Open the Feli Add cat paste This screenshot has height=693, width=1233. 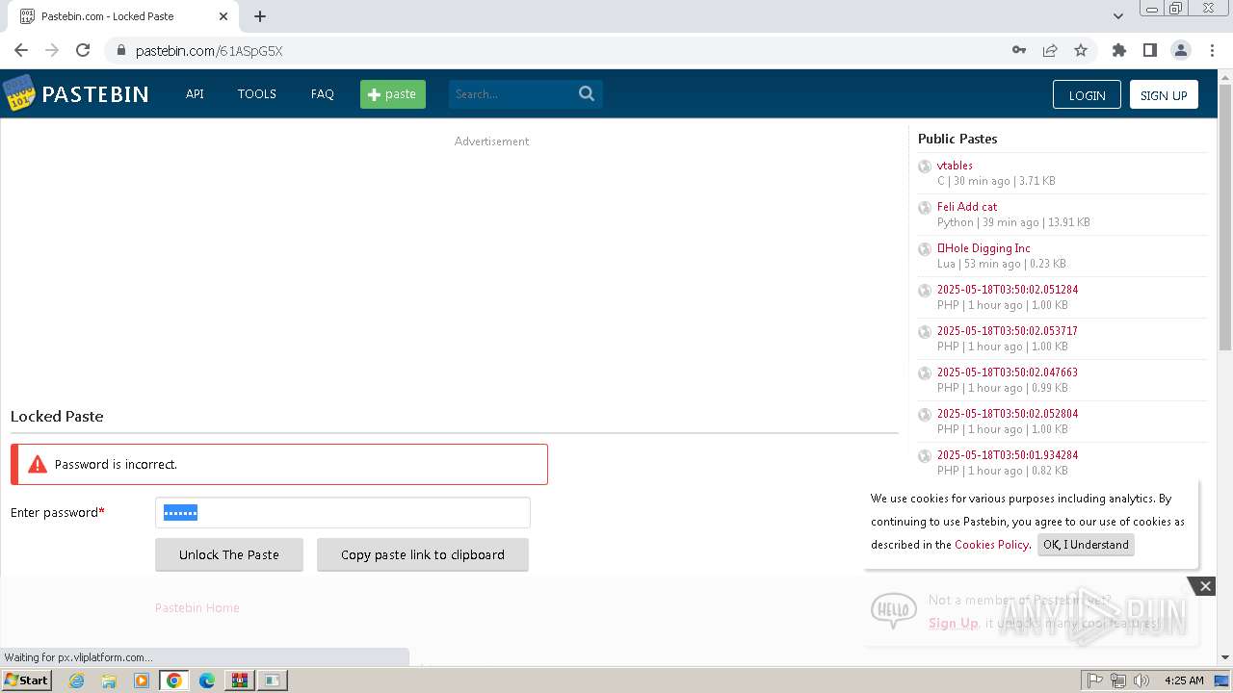tap(967, 207)
